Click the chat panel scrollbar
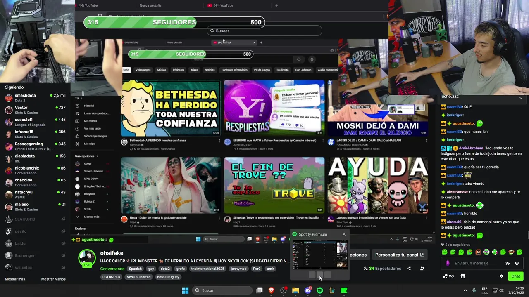Viewport: 529px width, 297px height. point(527,236)
